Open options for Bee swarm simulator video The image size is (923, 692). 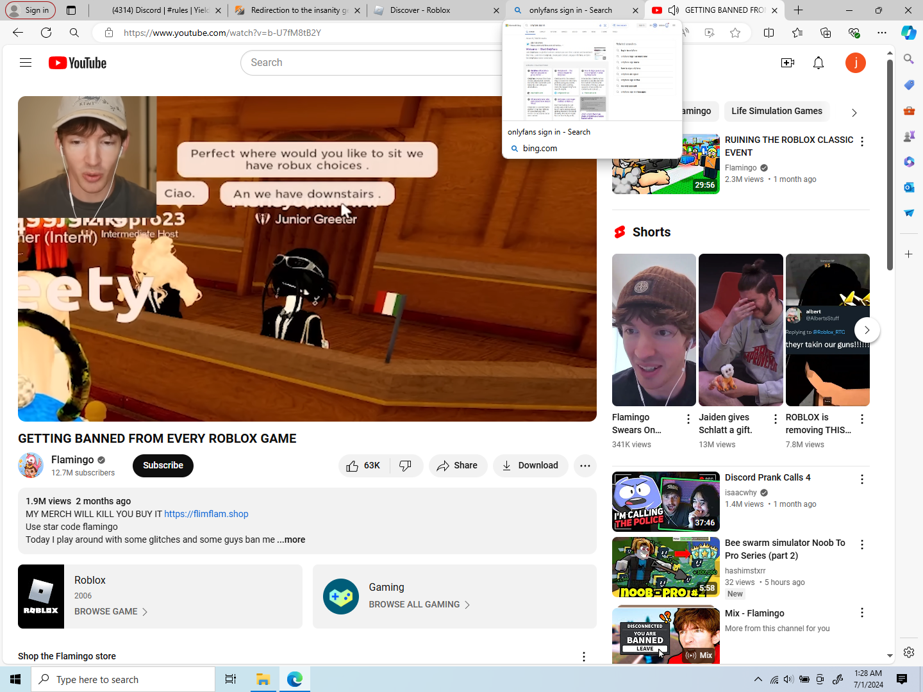pos(862,545)
